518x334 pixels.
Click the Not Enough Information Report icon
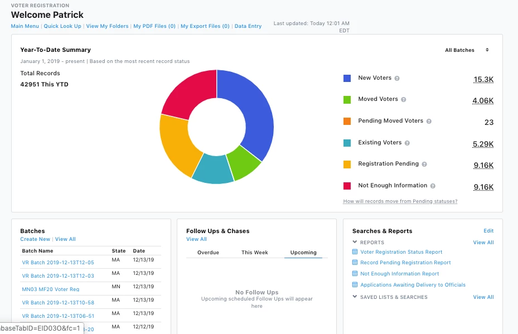[x=354, y=274]
